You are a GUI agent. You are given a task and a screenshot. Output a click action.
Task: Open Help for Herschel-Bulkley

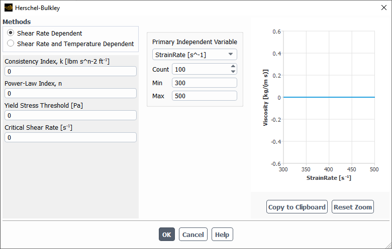click(222, 234)
